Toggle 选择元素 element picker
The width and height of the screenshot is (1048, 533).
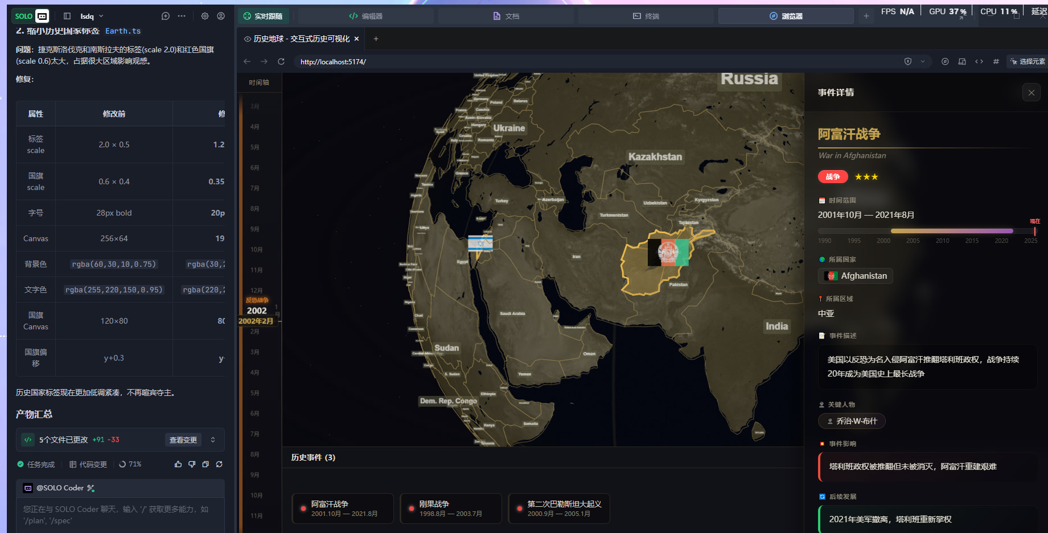coord(1028,61)
